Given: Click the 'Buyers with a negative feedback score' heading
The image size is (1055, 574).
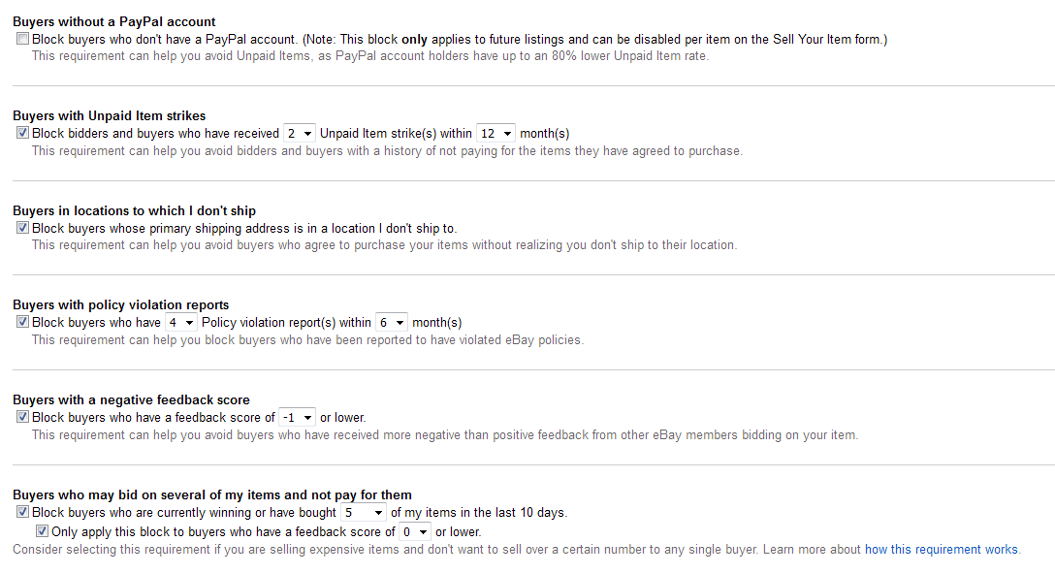Looking at the screenshot, I should 131,399.
